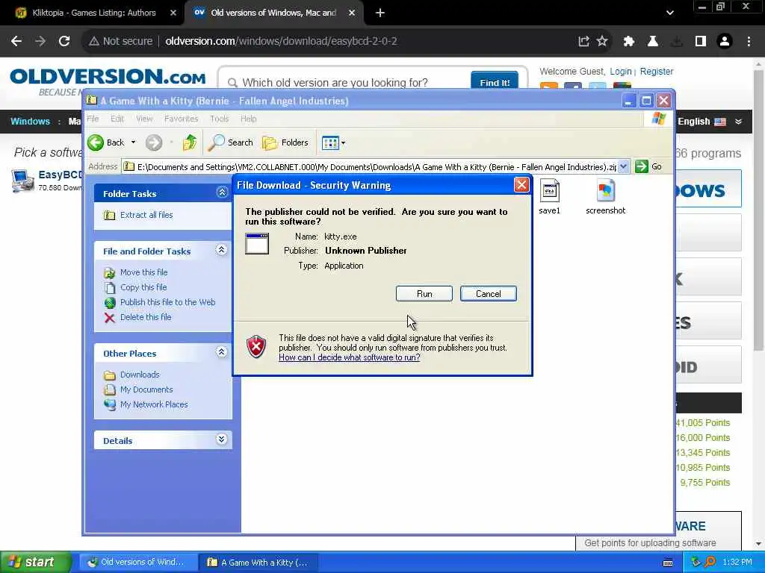The height and width of the screenshot is (573, 765).
Task: Expand the Details panel
Action: tap(221, 439)
